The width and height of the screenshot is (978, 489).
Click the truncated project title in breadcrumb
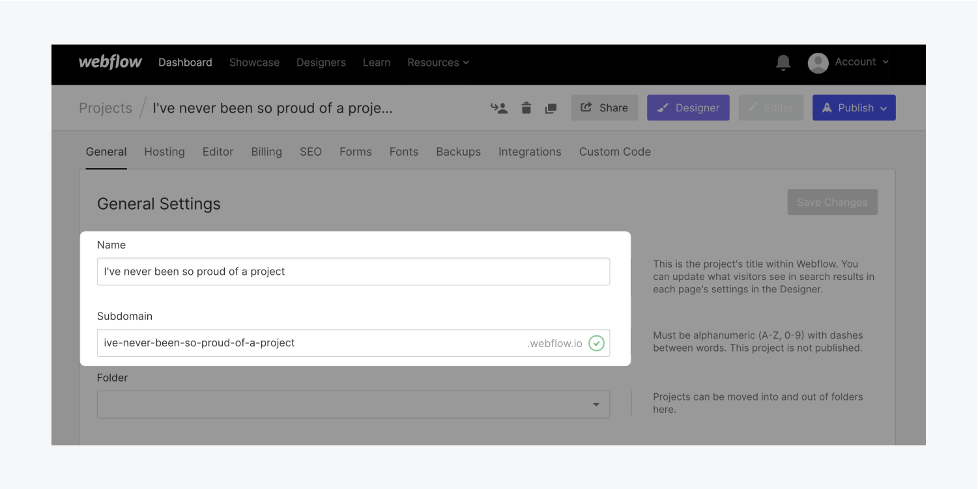pyautogui.click(x=272, y=108)
